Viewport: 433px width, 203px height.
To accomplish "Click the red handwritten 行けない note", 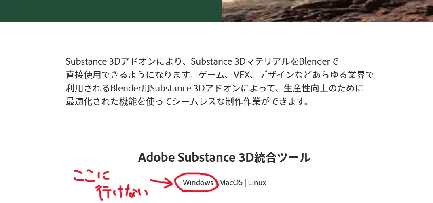I will pyautogui.click(x=122, y=192).
